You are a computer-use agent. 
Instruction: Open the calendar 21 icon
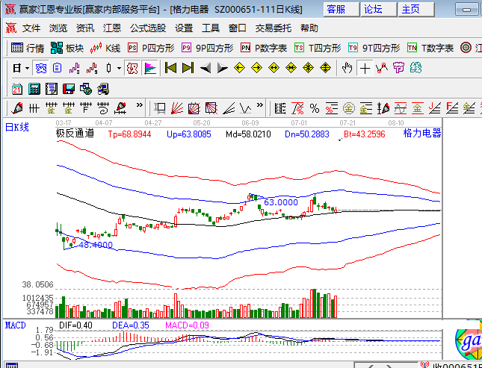pos(17,89)
